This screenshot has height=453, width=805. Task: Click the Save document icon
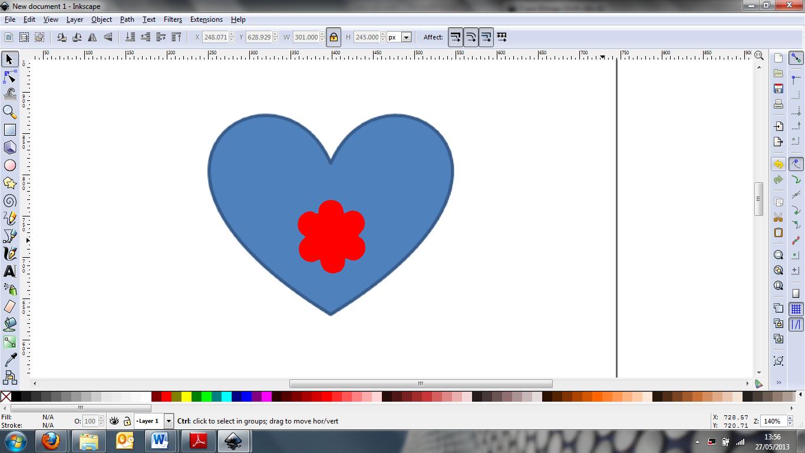pos(778,88)
